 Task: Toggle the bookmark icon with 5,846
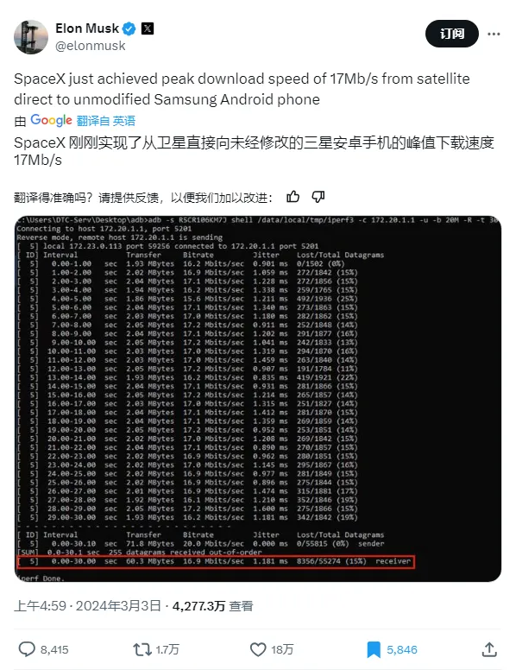374,649
